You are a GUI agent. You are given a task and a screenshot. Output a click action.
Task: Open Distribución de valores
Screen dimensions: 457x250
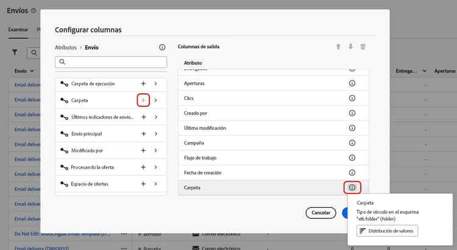[388, 230]
